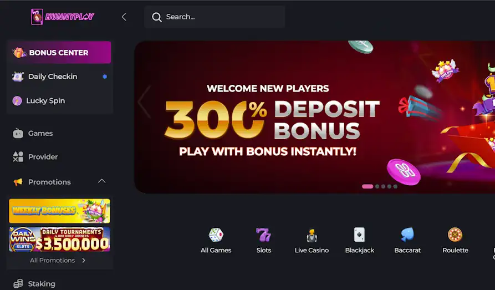Viewport: 495px width, 290px height.
Task: Open the Weekly Bonuses promo thumbnail
Action: point(60,211)
